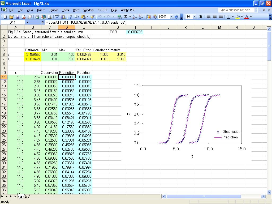Click the yellow Fill Color button
The width and height of the screenshot is (272, 204).
(238, 17)
